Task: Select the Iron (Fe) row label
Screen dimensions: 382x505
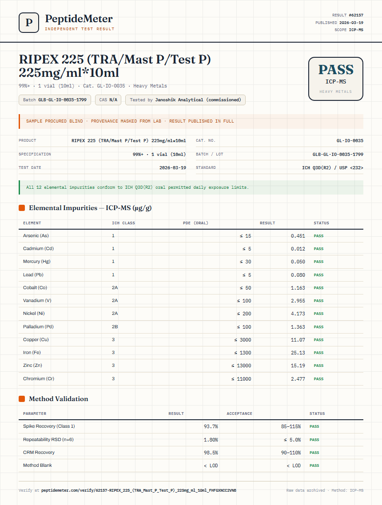Action: [x=32, y=352]
